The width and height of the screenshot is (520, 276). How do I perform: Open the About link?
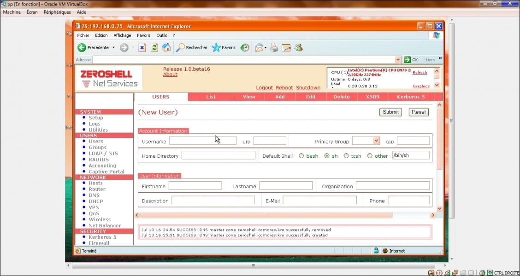[170, 75]
